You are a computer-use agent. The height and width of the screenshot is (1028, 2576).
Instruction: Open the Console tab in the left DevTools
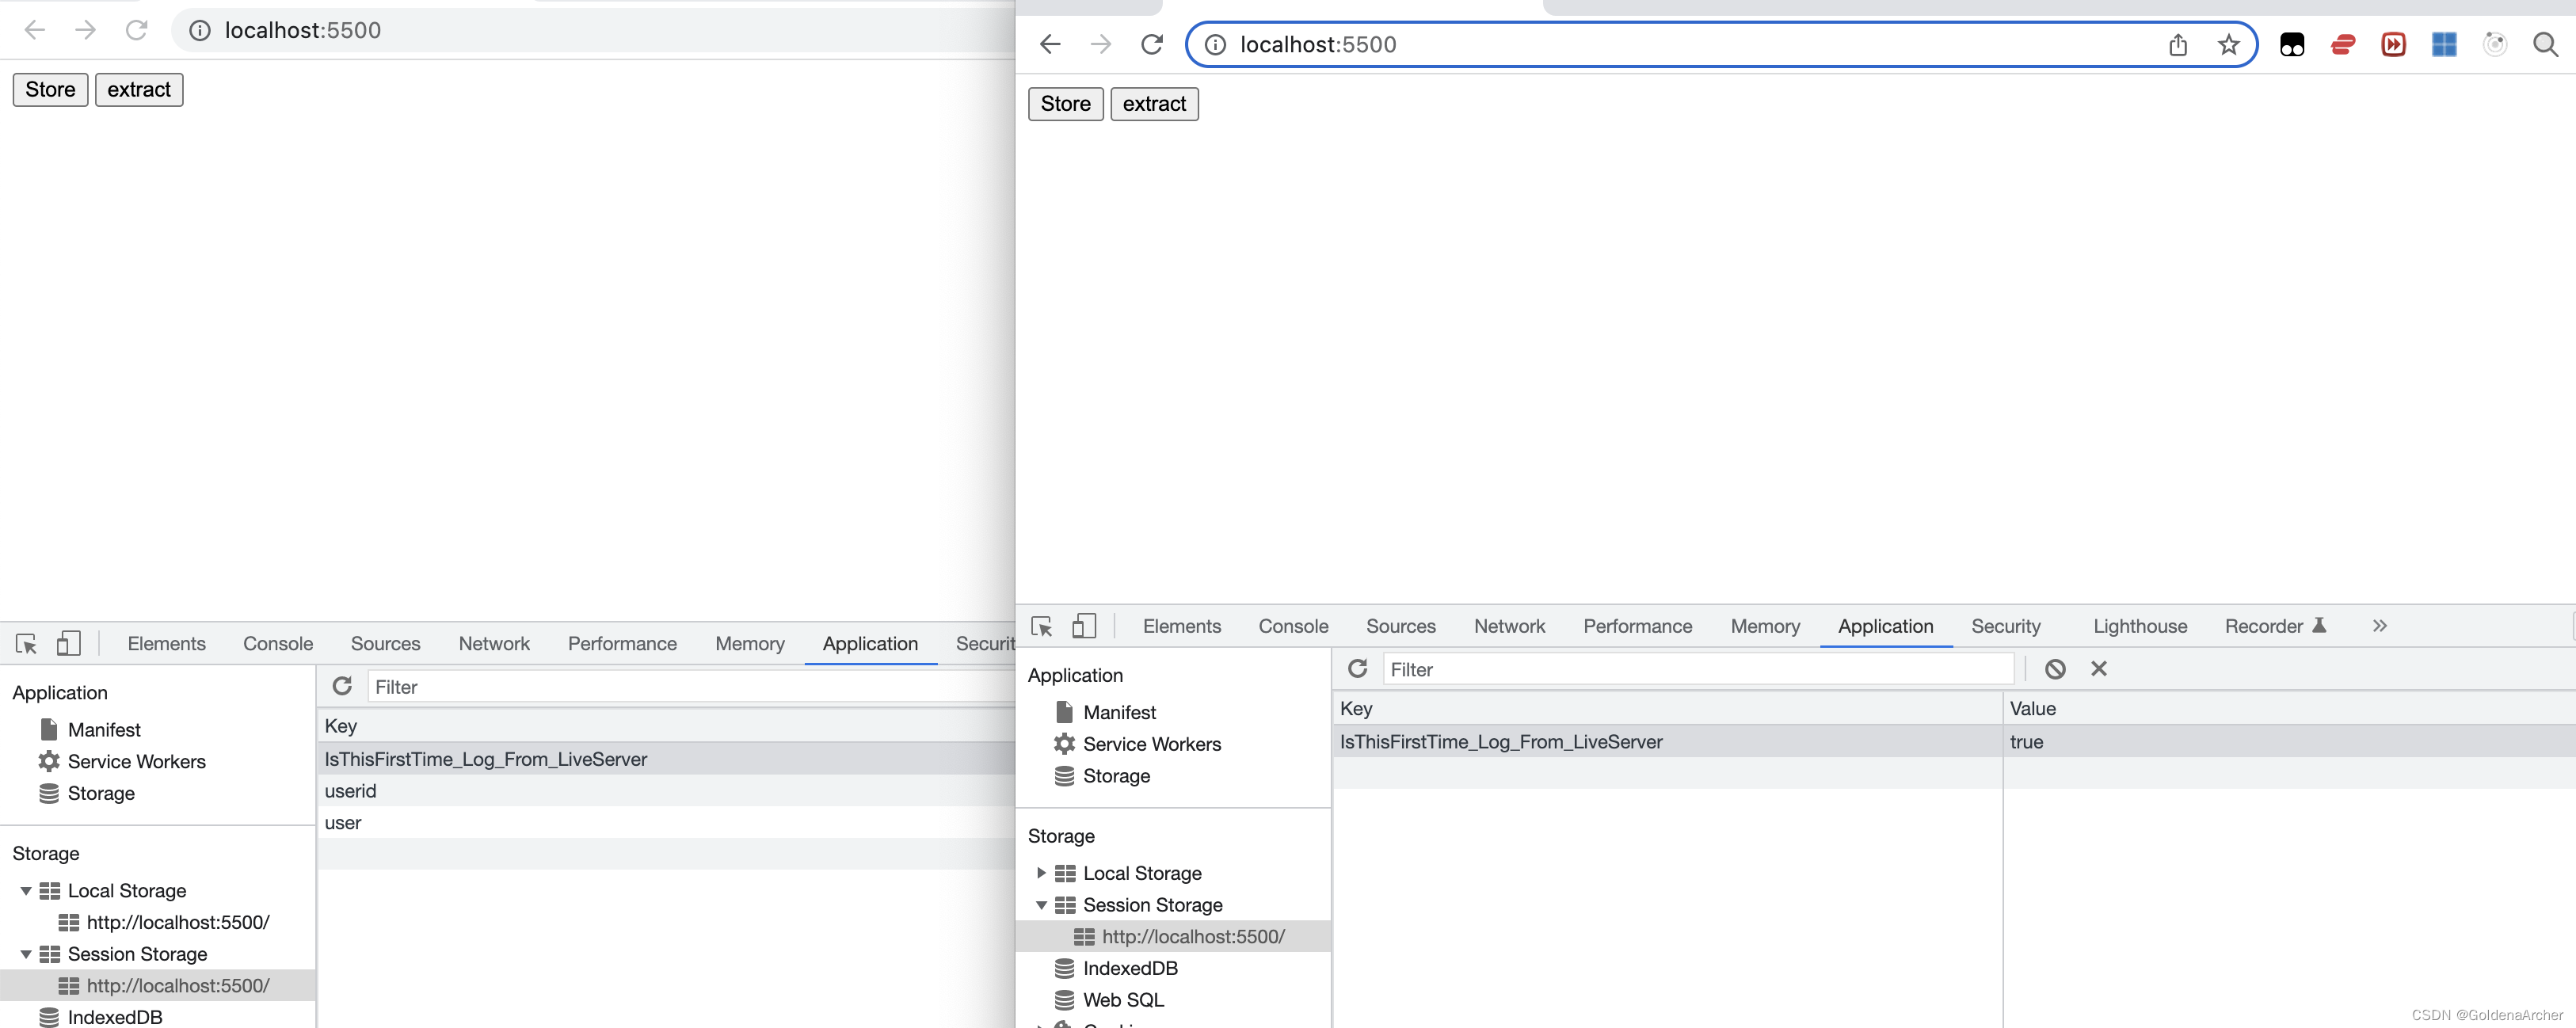(278, 644)
